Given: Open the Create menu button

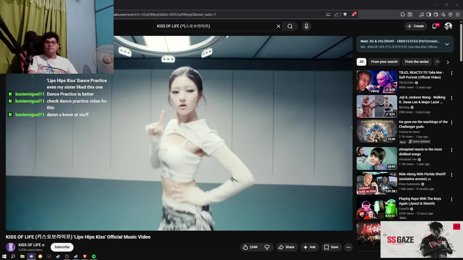Looking at the screenshot, I should pyautogui.click(x=415, y=26).
